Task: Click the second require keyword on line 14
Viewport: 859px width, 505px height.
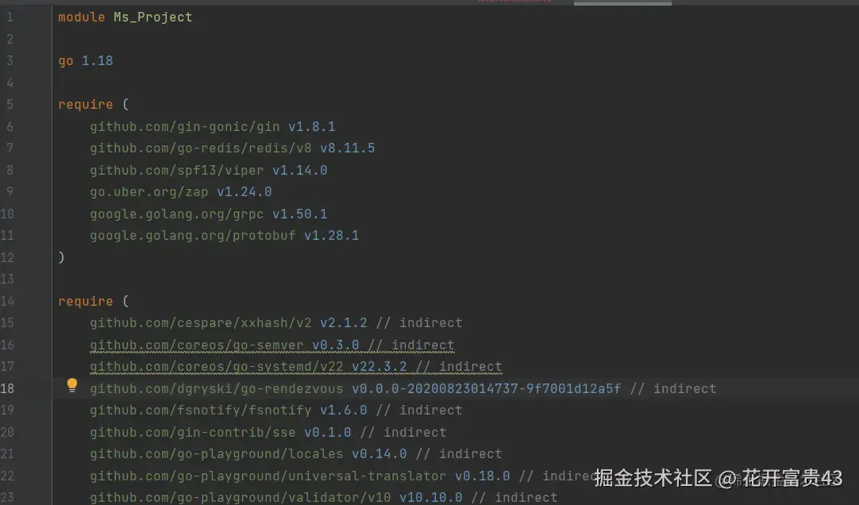Action: click(86, 301)
